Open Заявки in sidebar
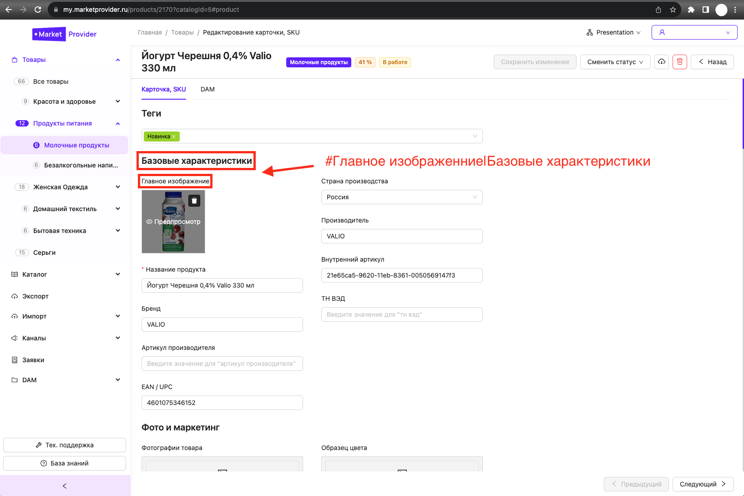The height and width of the screenshot is (496, 744). pos(33,360)
